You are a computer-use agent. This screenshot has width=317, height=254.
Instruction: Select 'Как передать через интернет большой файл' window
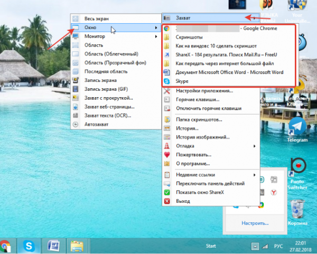tap(229, 64)
